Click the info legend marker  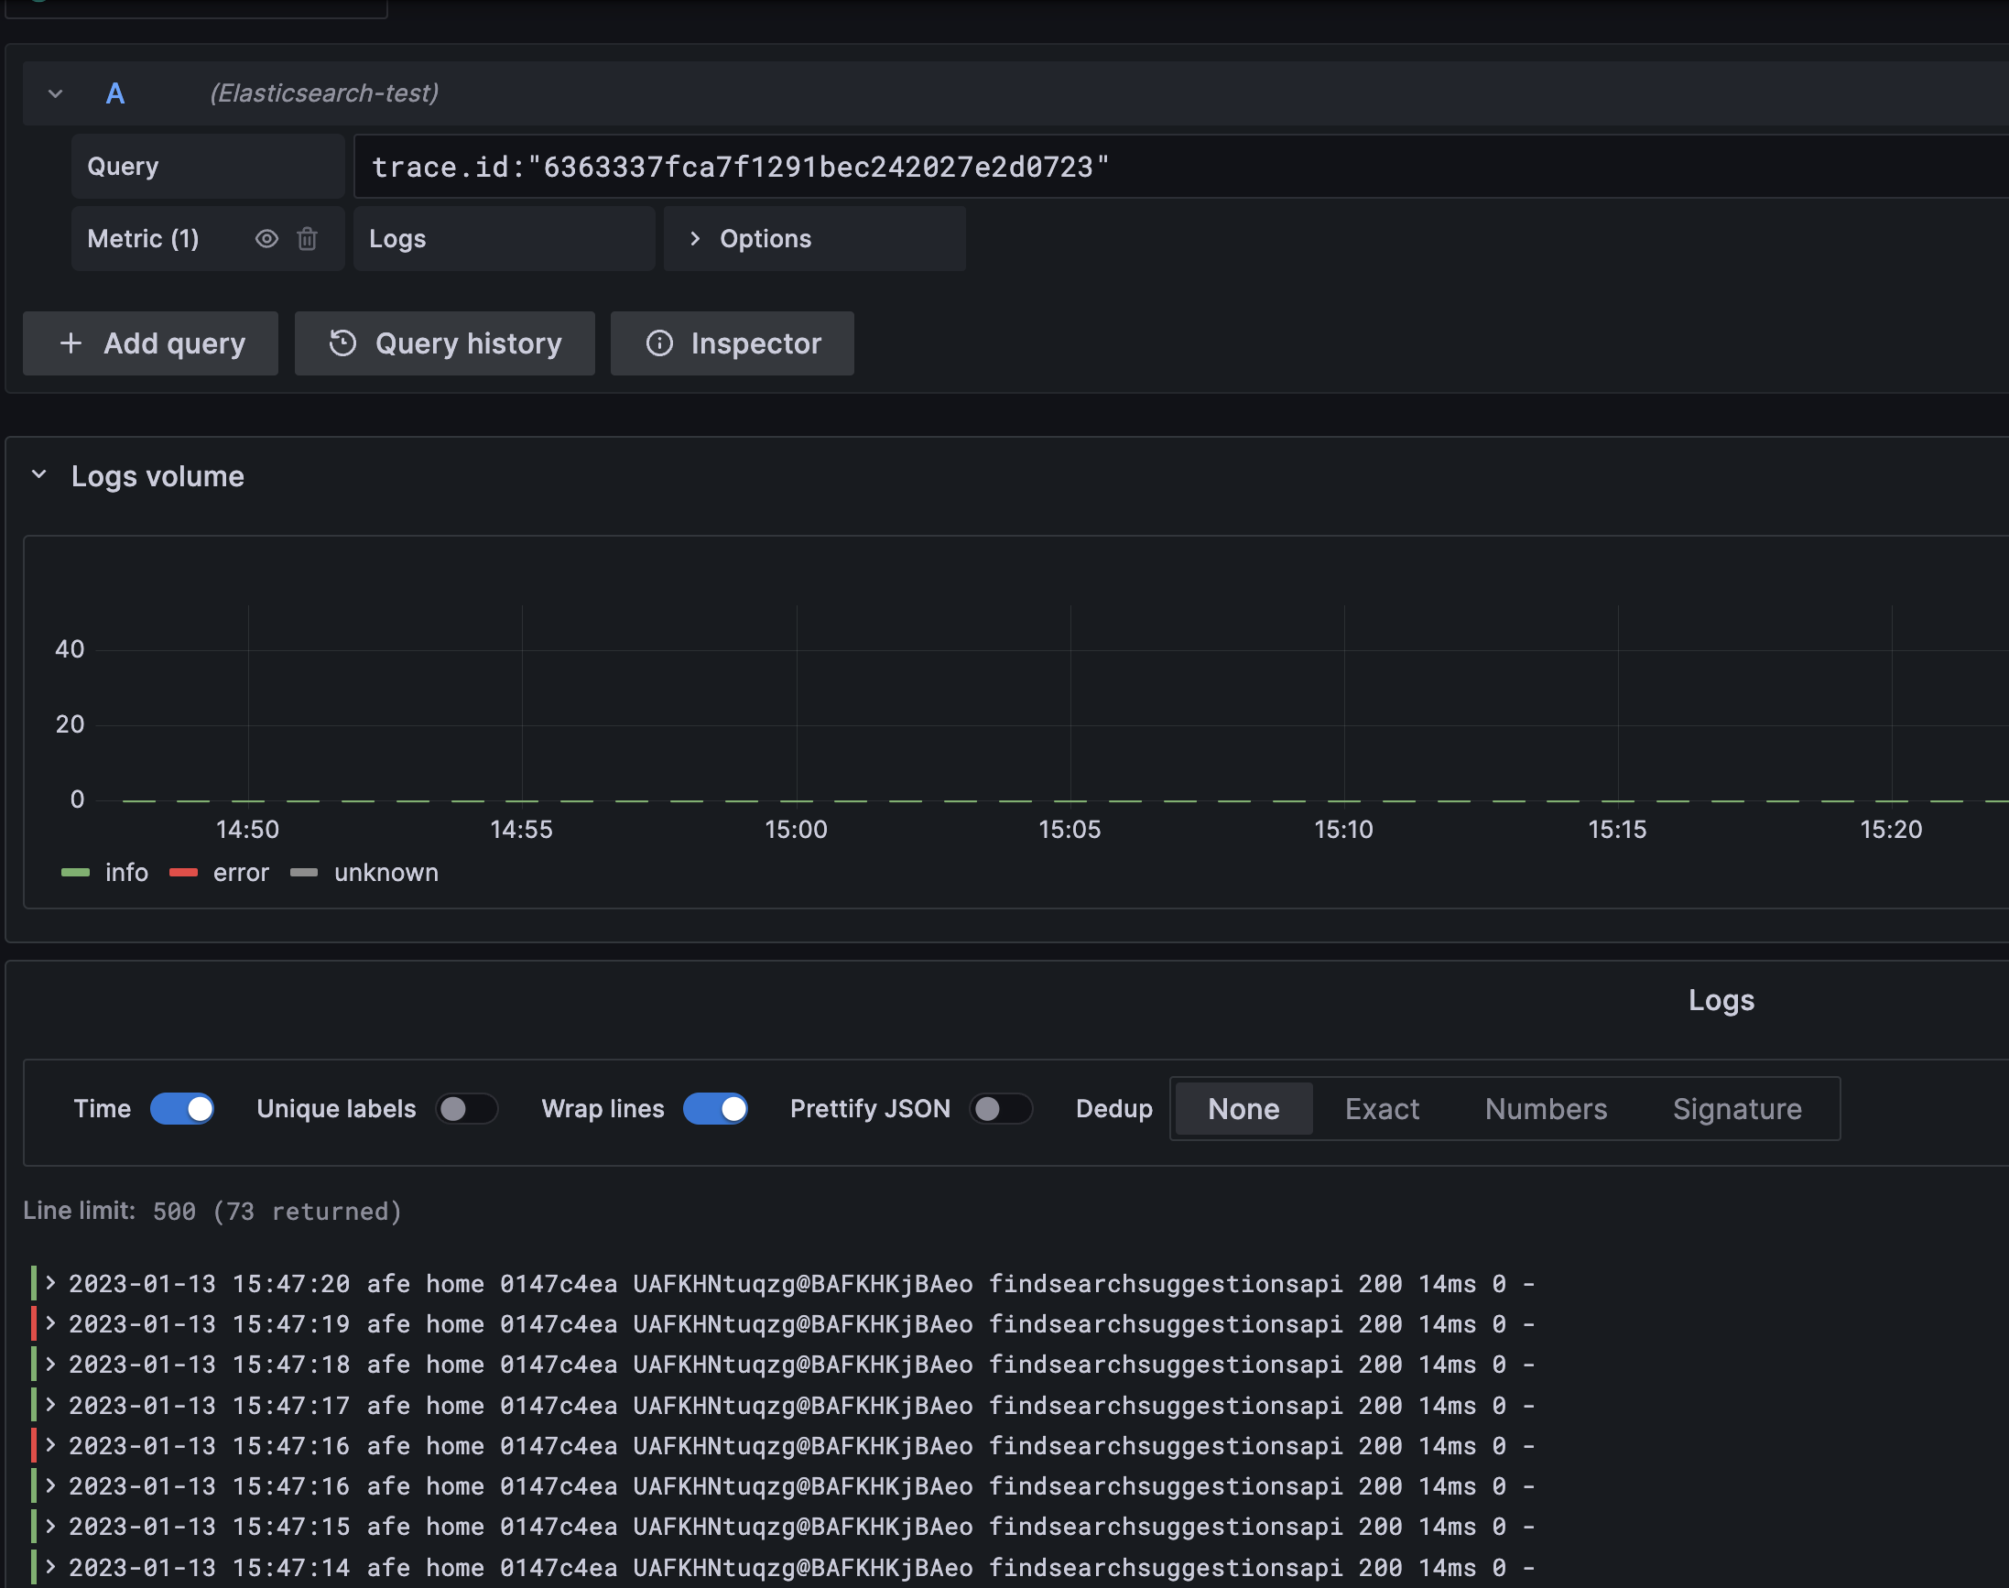pyautogui.click(x=75, y=872)
